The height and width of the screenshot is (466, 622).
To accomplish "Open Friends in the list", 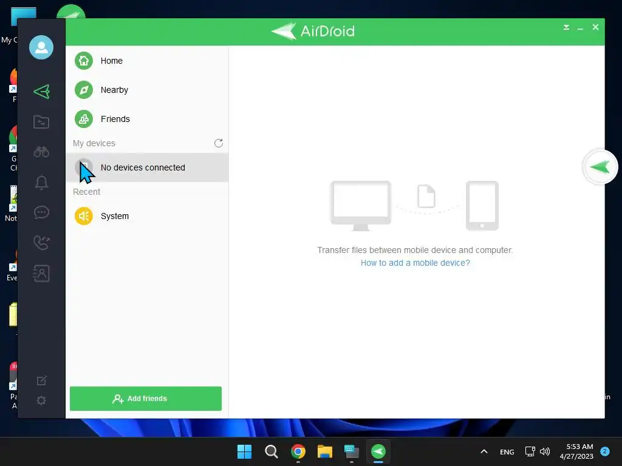I will tap(147, 119).
